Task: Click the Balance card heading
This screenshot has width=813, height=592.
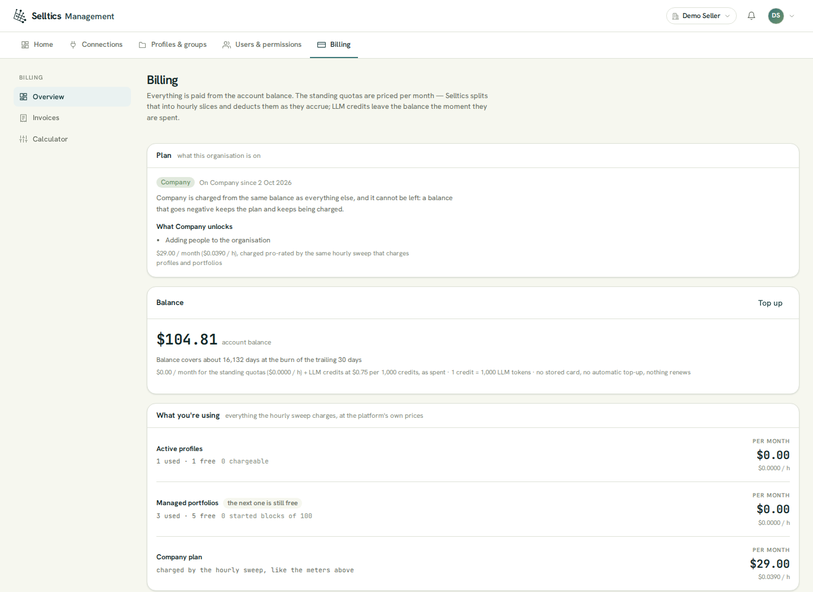Action: click(x=170, y=303)
